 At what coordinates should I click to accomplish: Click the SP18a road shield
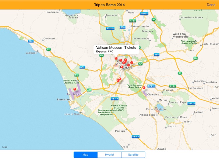tap(144, 13)
